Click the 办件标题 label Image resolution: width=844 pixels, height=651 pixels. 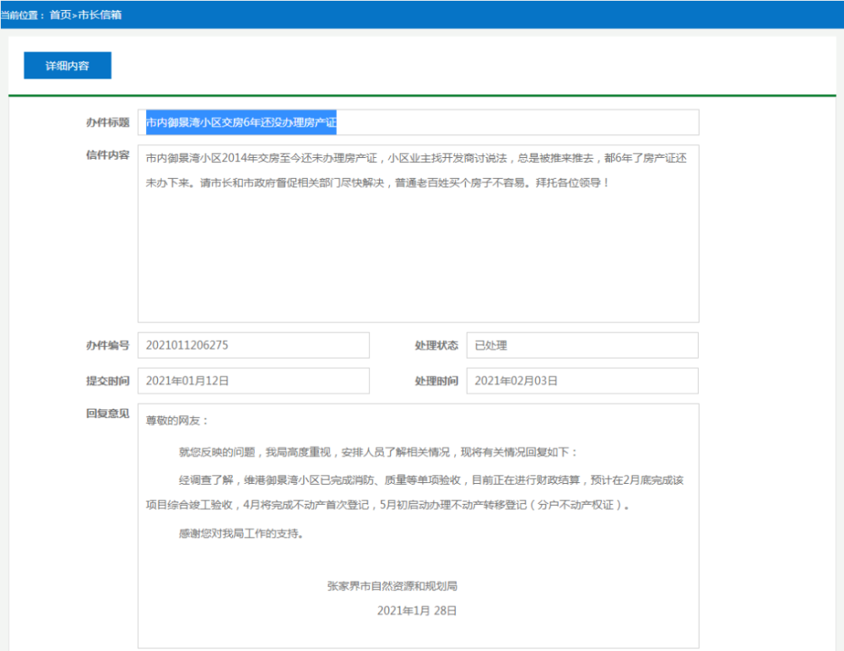(x=108, y=122)
